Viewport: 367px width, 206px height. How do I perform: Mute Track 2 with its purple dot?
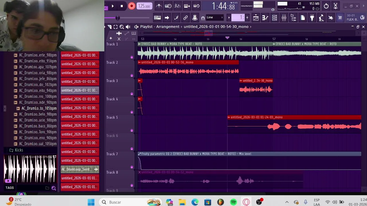[x=132, y=76]
